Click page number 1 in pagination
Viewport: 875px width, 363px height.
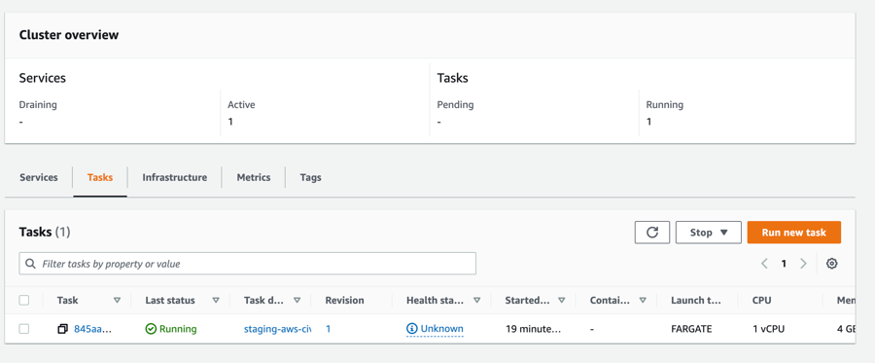click(784, 264)
